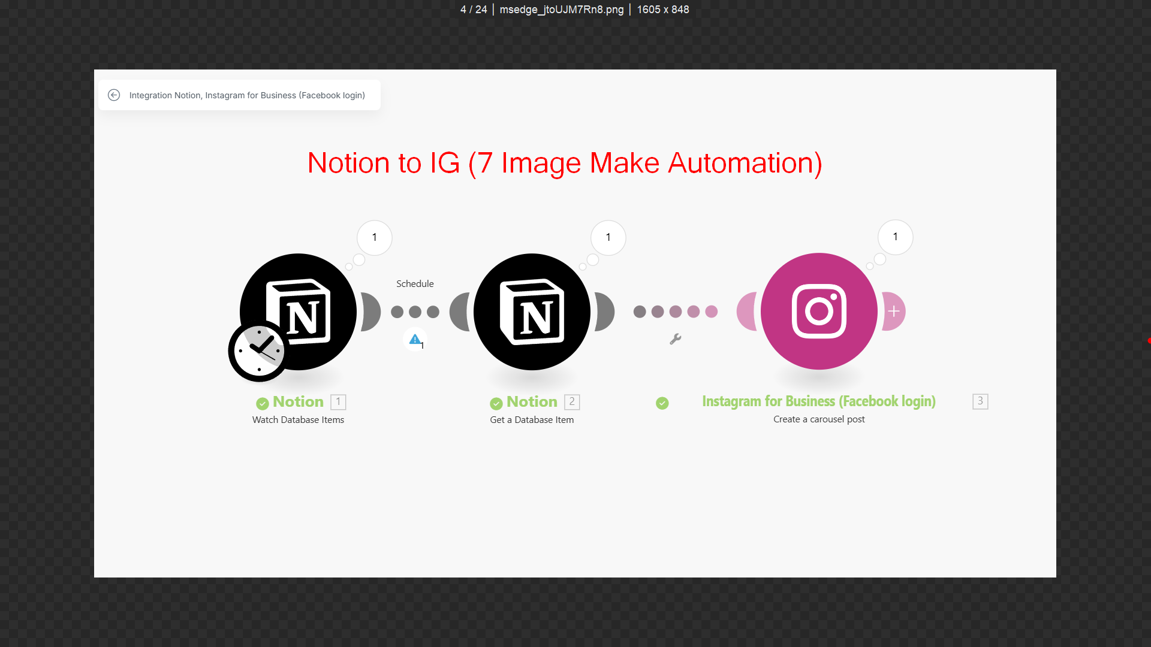This screenshot has width=1151, height=647.
Task: Click green checkmark next to Watch Database Items Notion
Action: (x=263, y=403)
